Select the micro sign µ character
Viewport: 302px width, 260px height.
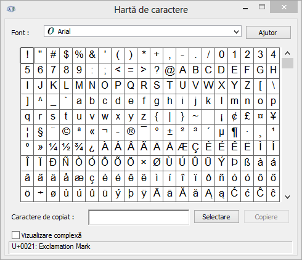click(221, 132)
